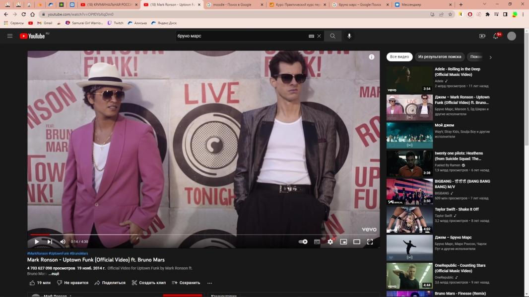Toggle the autoplay switch

303,242
